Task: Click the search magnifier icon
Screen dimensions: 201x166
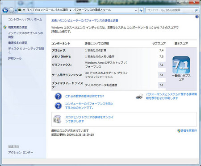Action: [x=196, y=10]
